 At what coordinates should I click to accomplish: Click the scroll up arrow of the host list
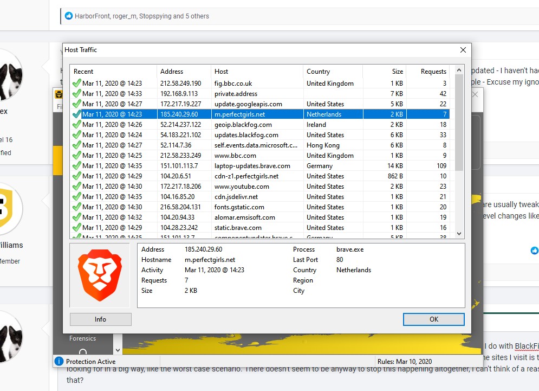coord(459,70)
